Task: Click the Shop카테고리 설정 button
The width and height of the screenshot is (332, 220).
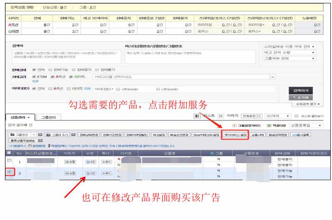Action: [206, 135]
